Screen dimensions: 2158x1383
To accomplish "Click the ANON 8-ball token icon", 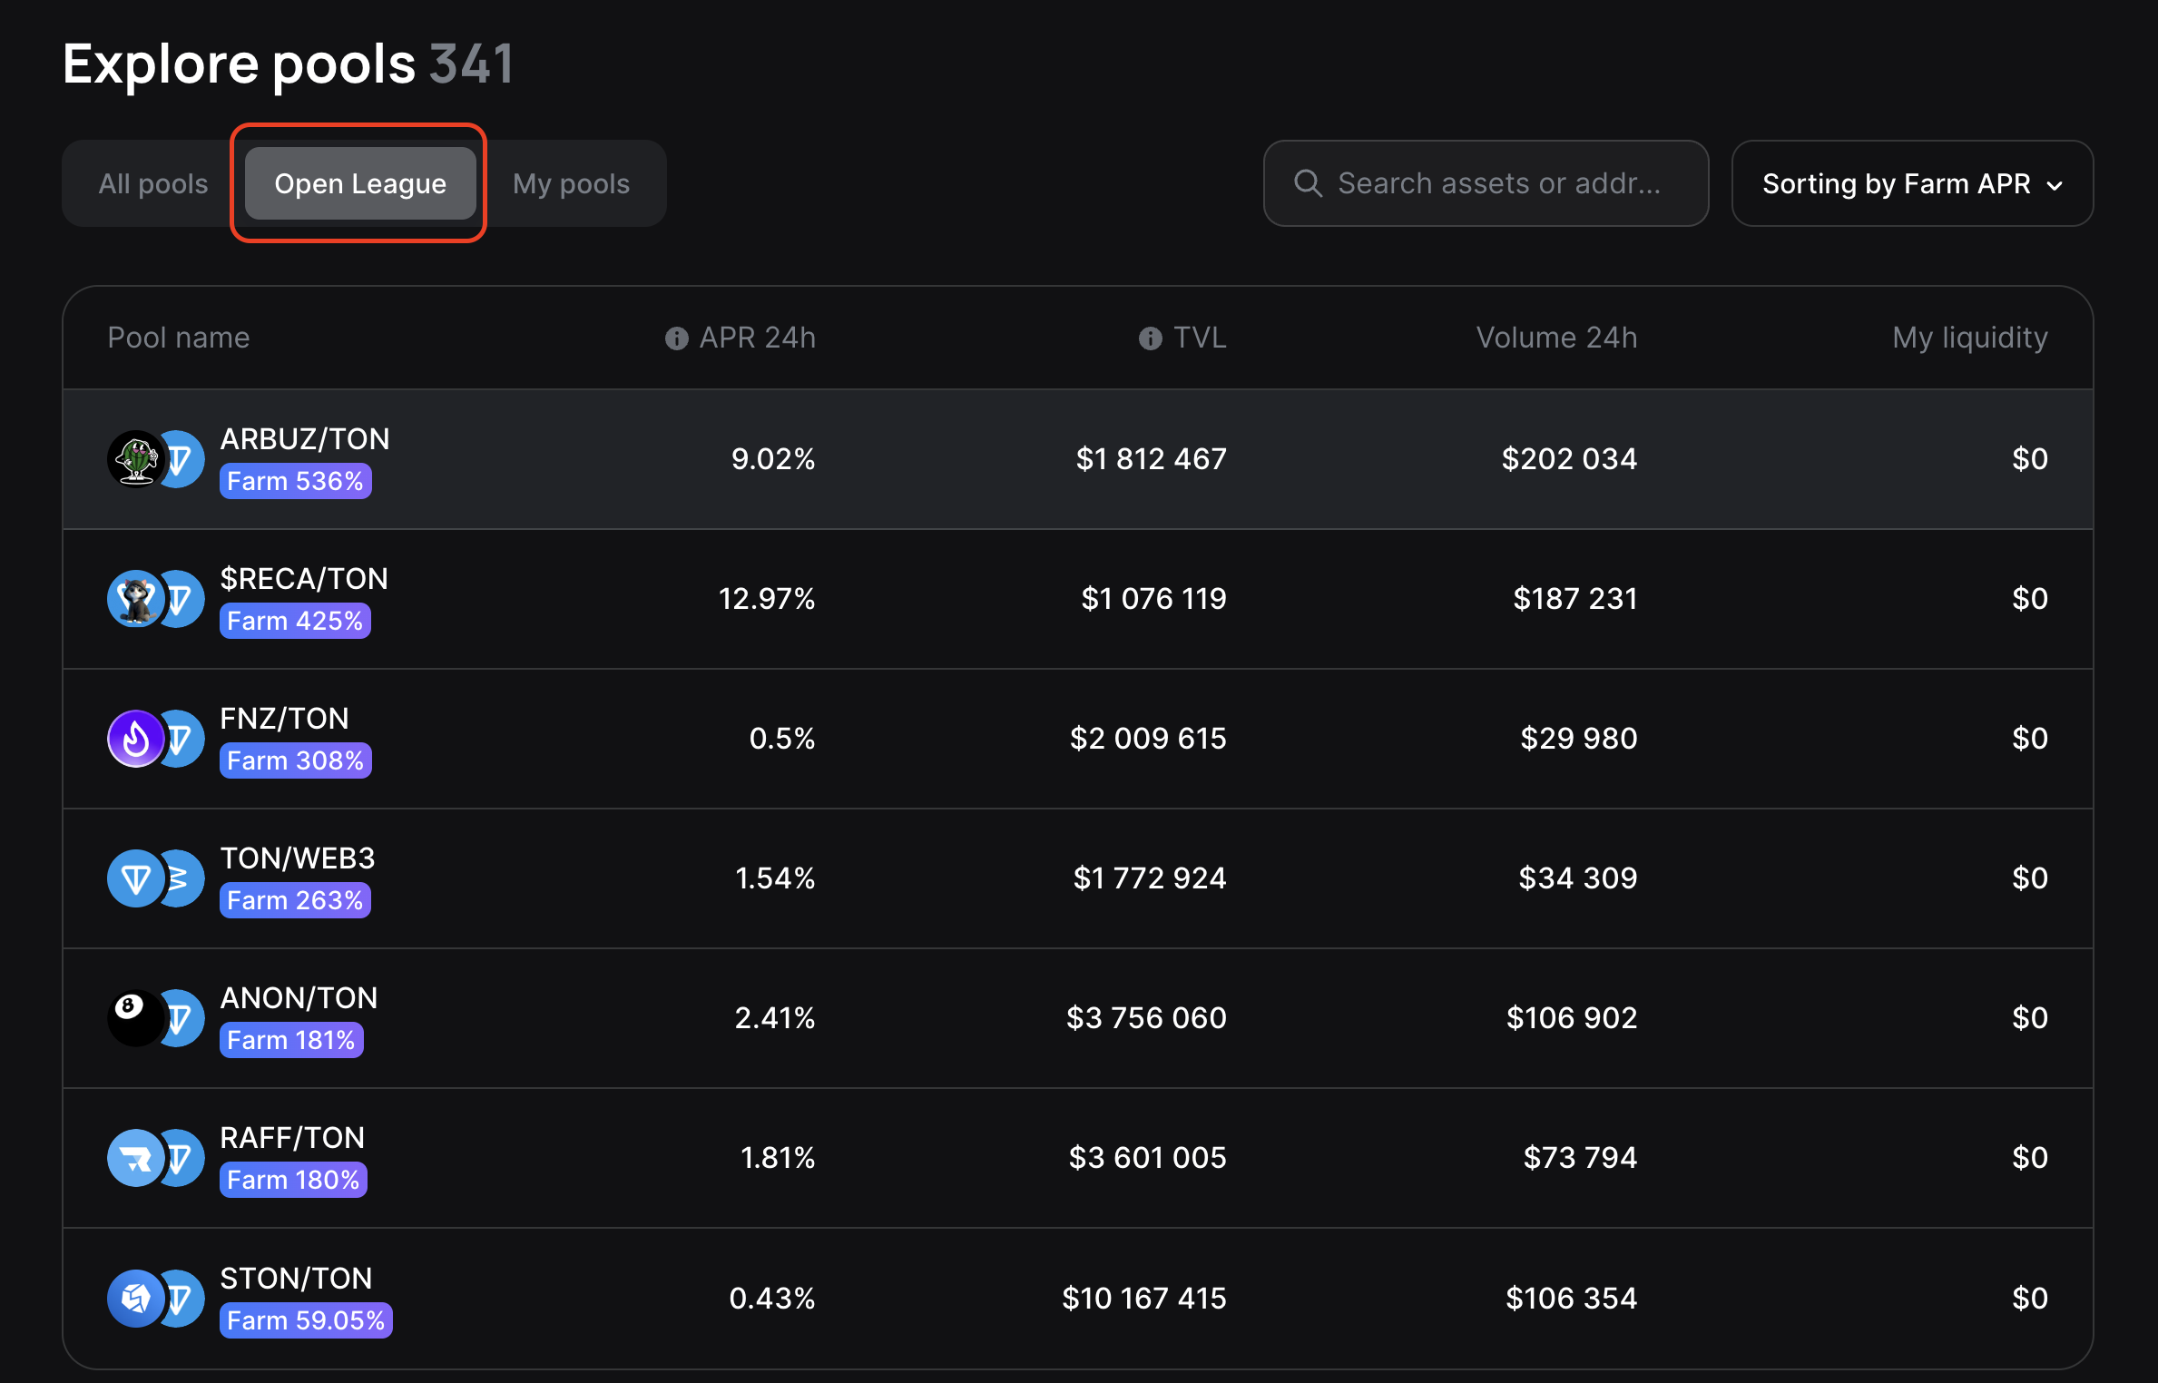I will point(135,1018).
